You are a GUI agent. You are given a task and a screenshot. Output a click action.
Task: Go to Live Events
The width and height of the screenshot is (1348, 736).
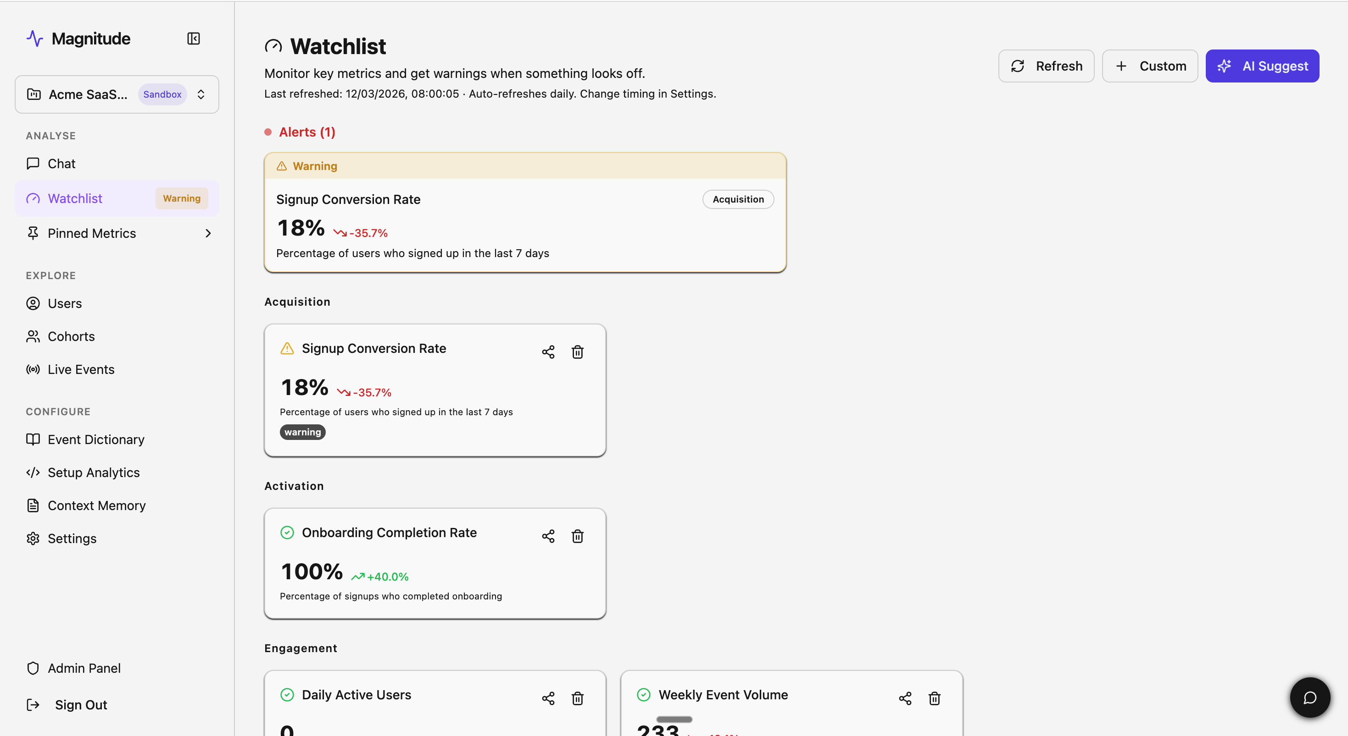[81, 369]
